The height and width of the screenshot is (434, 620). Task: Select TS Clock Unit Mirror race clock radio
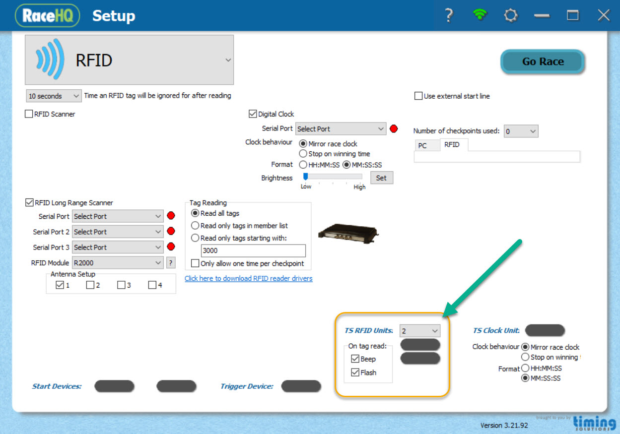click(525, 347)
